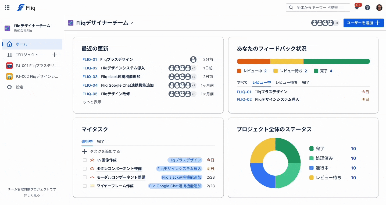This screenshot has width=386, height=205.
Task: Click the plus icon beside プロジェクト
Action: pyautogui.click(x=54, y=55)
